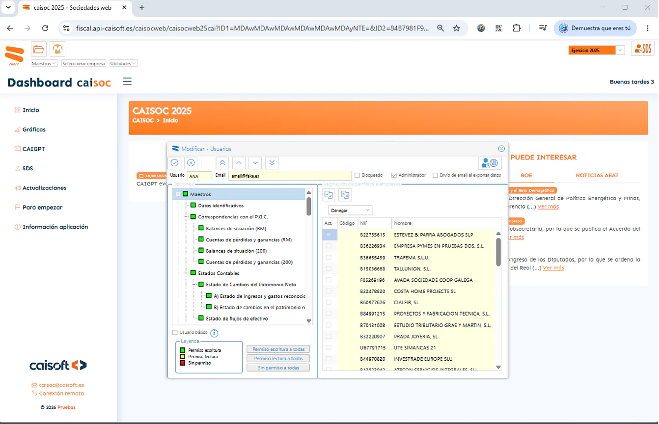The image size is (659, 424).
Task: Open the Utilidades menu dropdown
Action: [x=123, y=63]
